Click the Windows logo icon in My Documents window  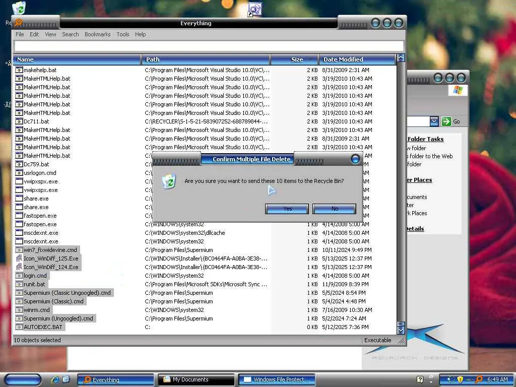tap(458, 90)
